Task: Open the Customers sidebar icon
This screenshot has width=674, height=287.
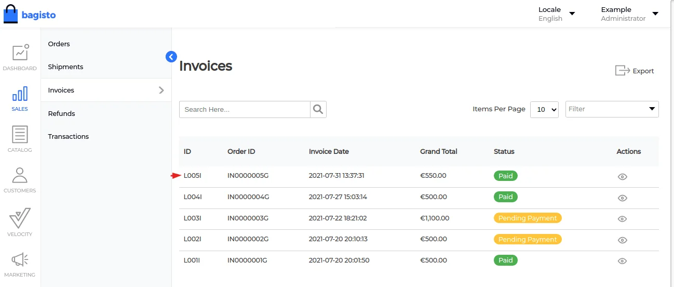Action: pyautogui.click(x=20, y=180)
